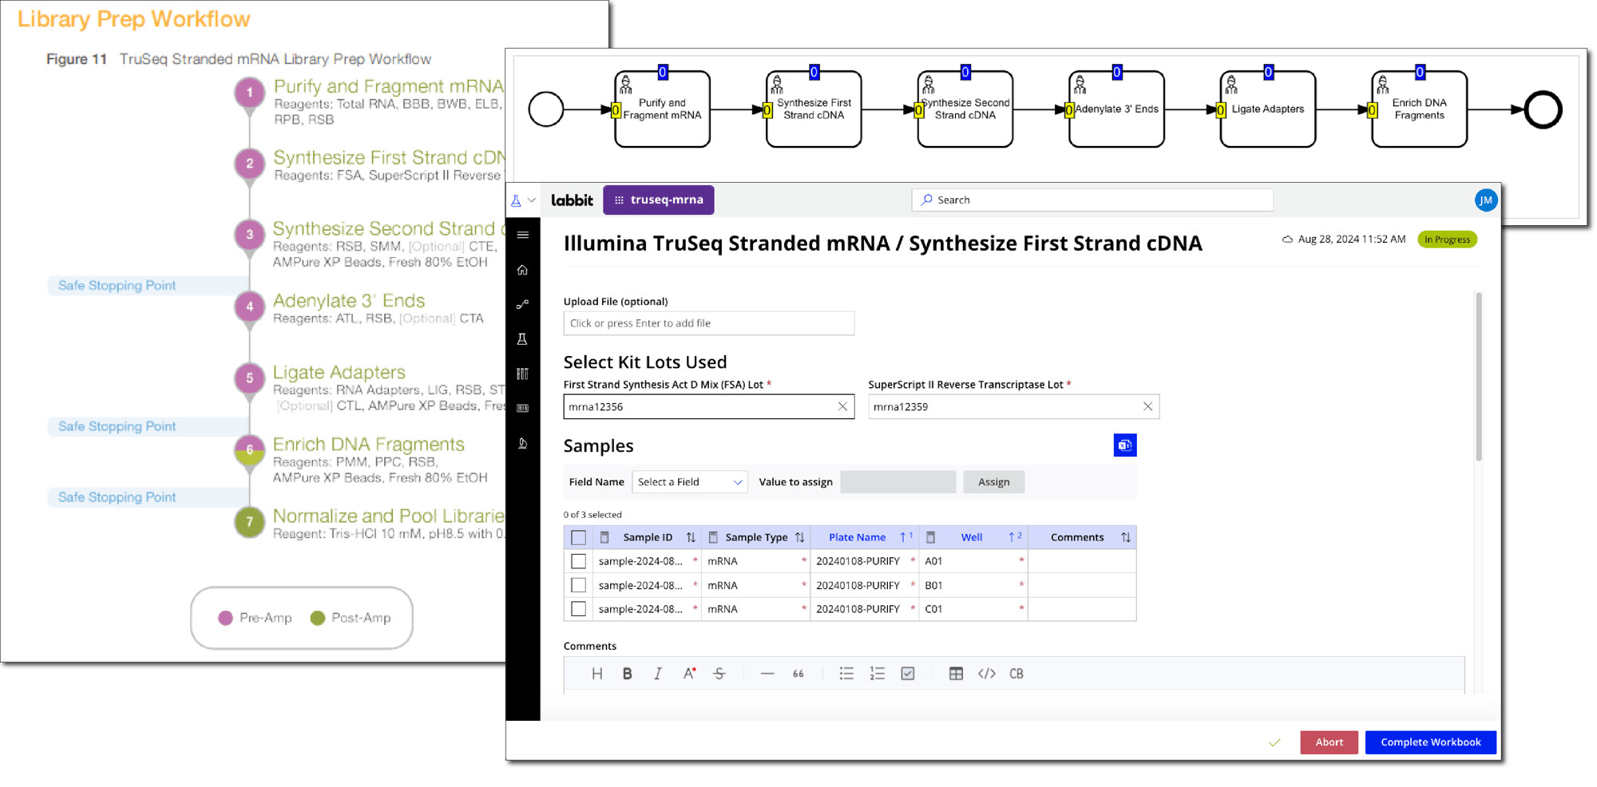1597x787 pixels.
Task: Insert inline code in Comments editor
Action: coord(987,674)
